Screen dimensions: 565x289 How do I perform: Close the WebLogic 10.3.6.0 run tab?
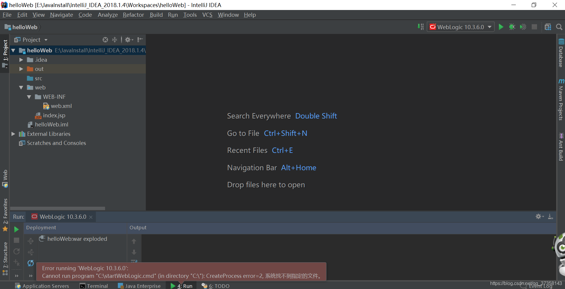(x=91, y=217)
